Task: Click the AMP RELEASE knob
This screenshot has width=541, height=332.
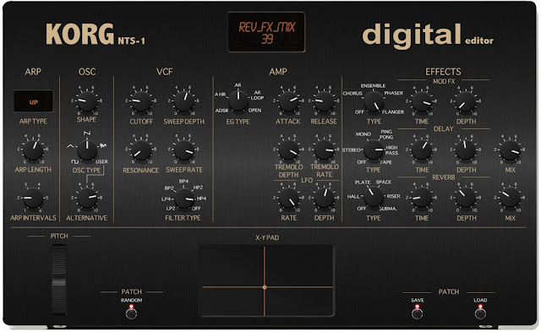Action: 324,101
